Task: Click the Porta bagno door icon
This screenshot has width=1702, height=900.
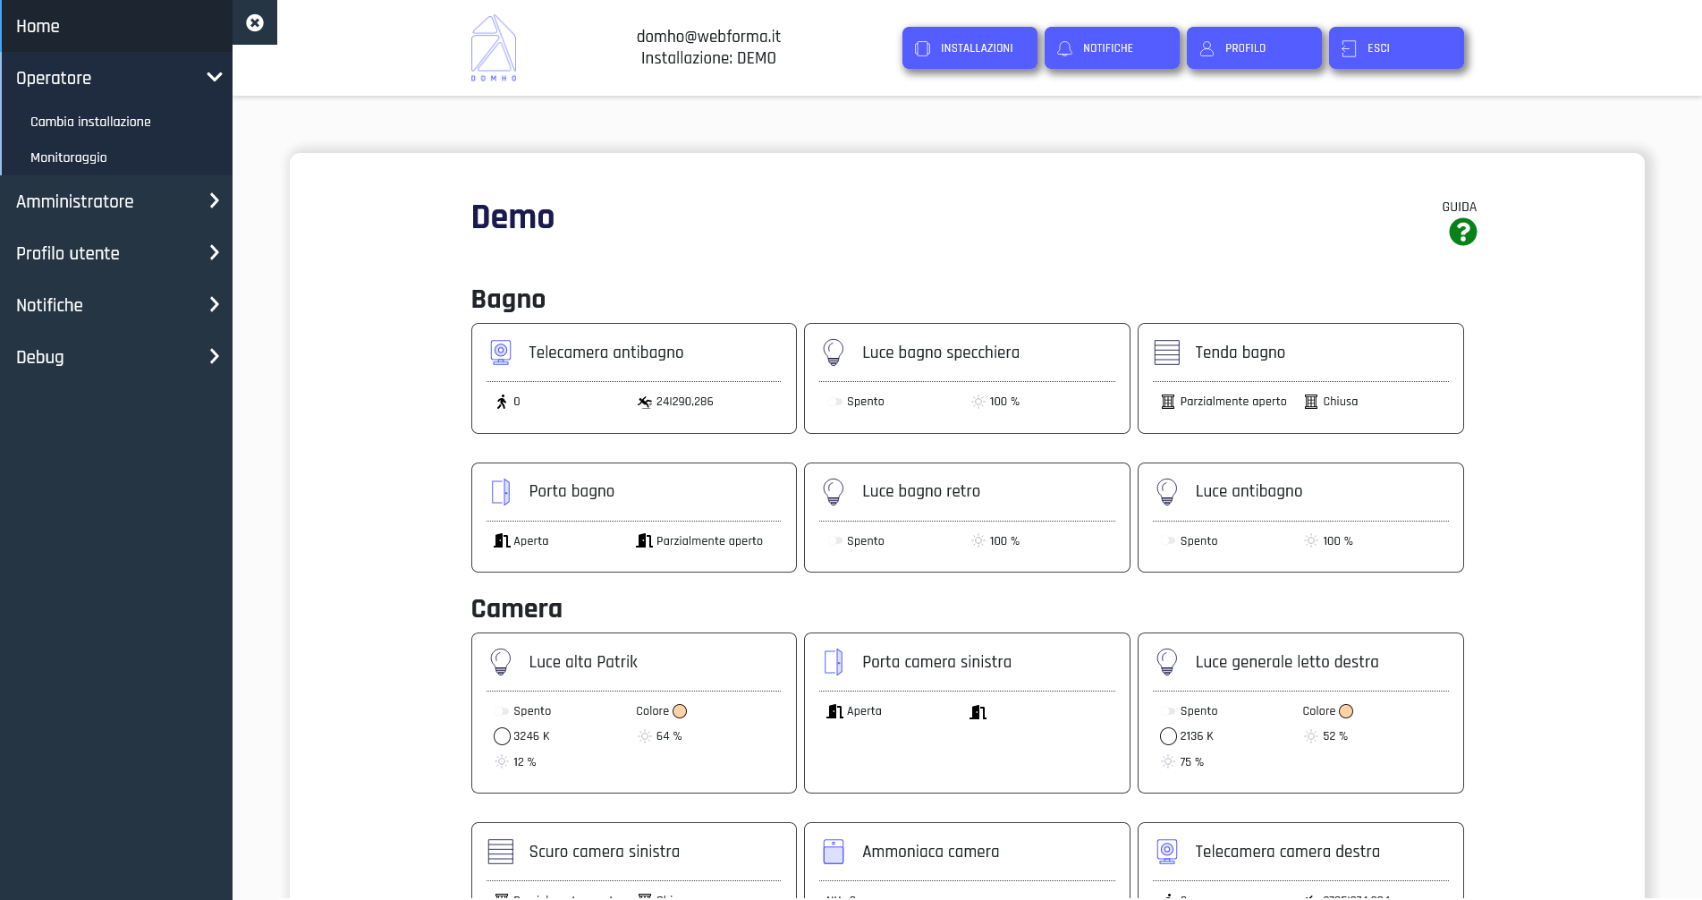Action: (501, 491)
